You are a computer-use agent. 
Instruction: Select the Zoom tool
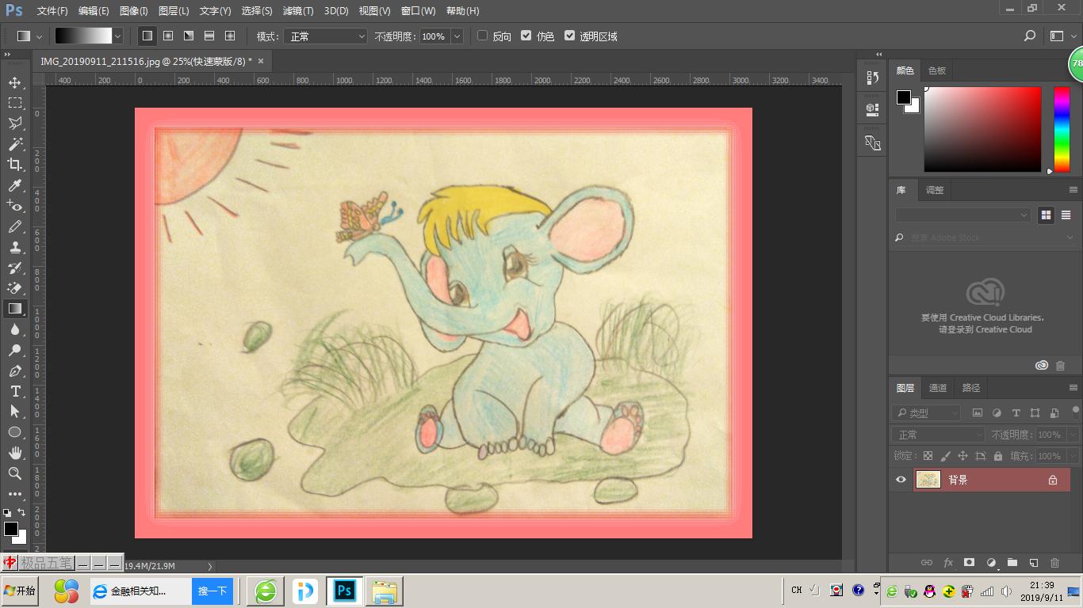[14, 473]
